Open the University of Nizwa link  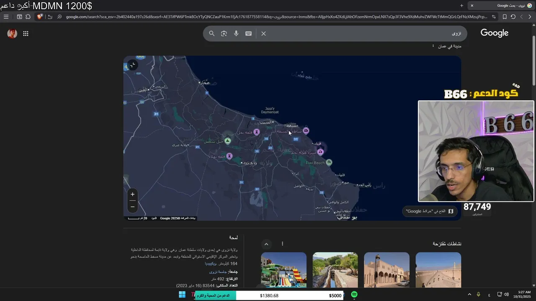click(x=218, y=272)
